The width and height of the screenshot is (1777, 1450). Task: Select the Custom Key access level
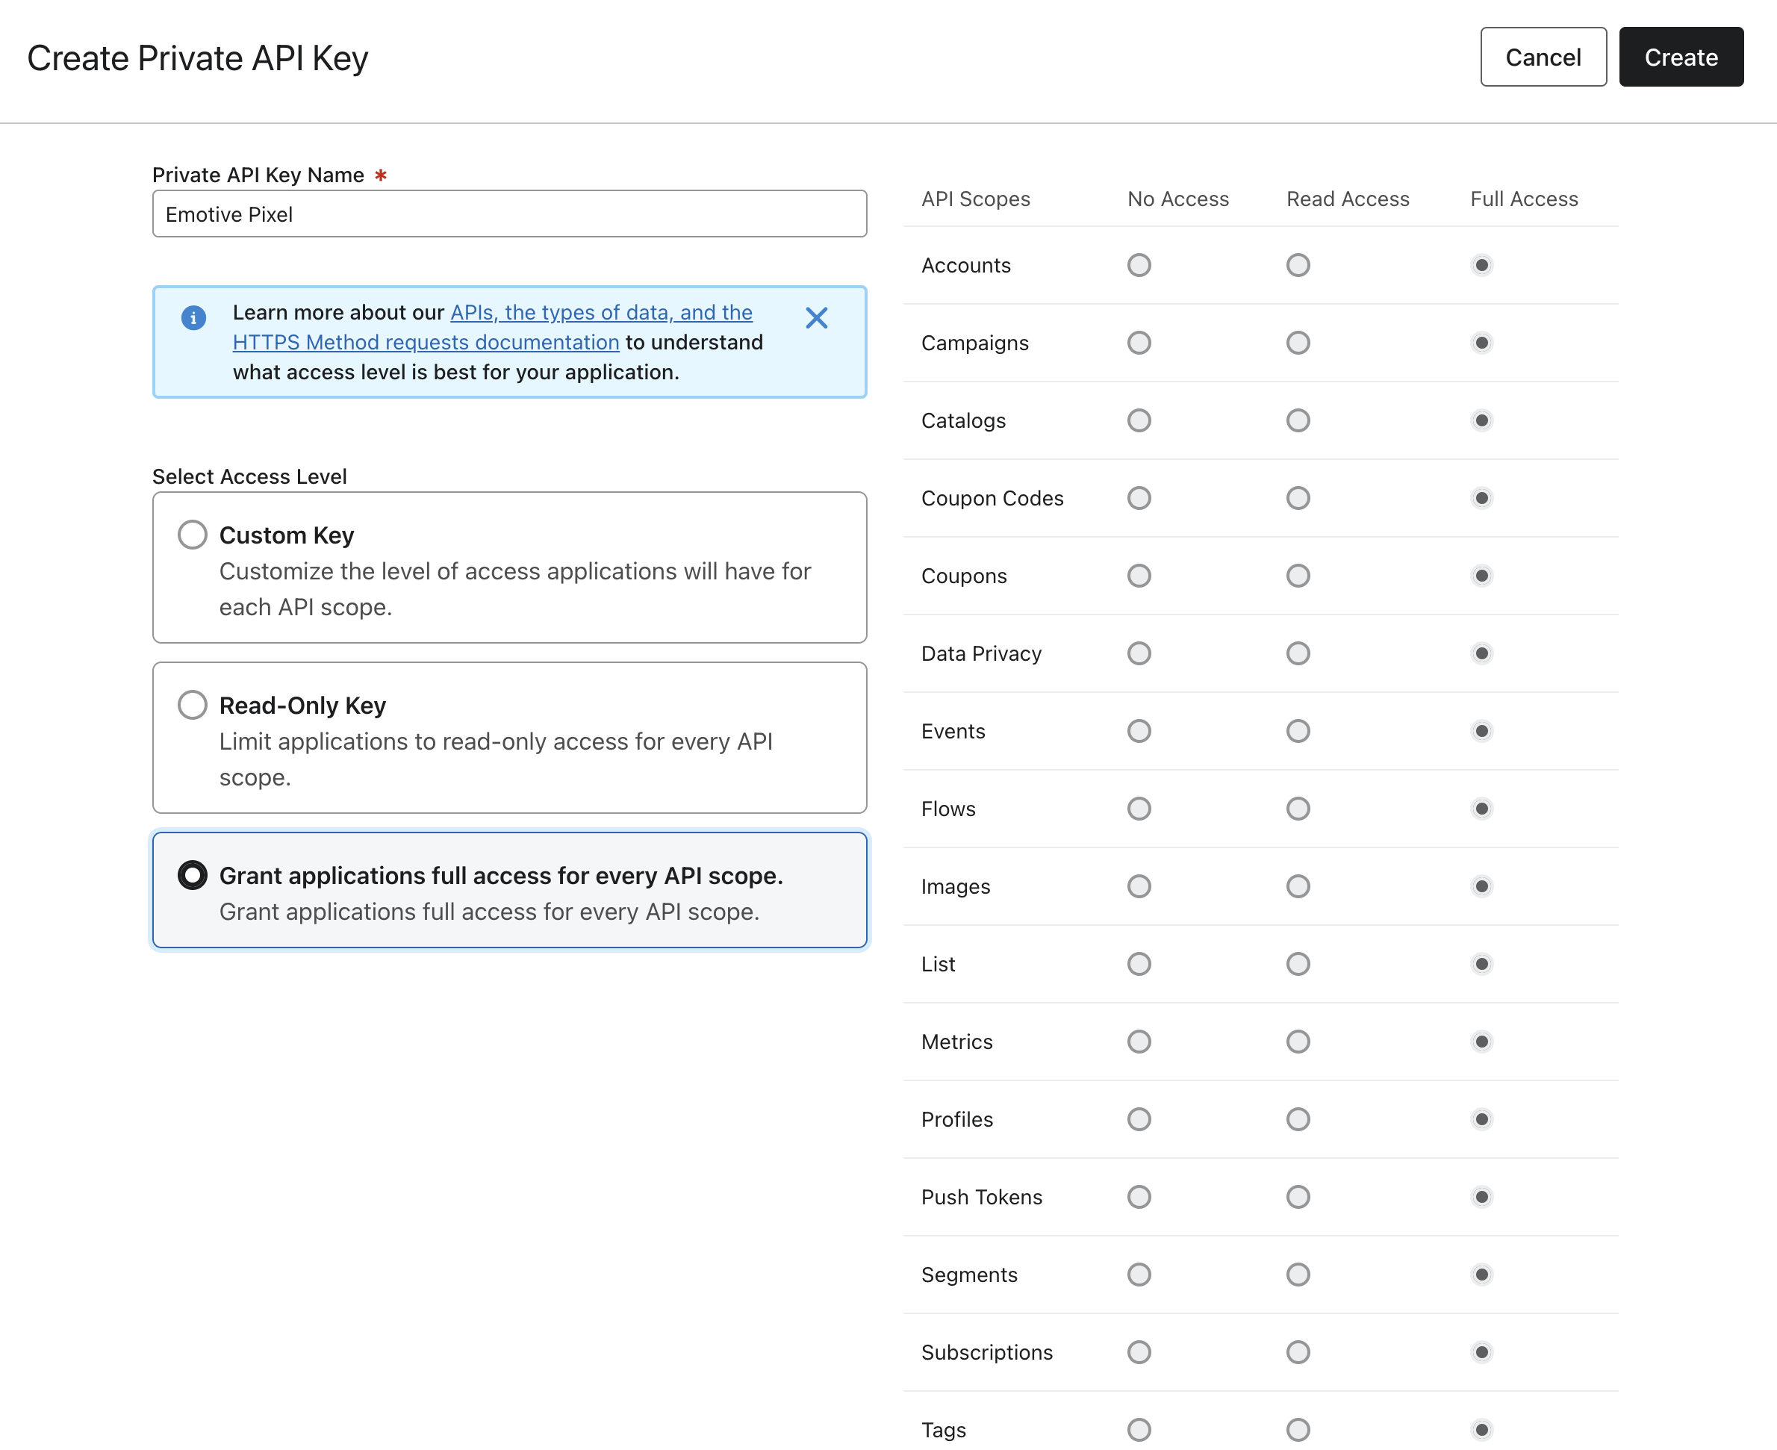click(x=192, y=534)
